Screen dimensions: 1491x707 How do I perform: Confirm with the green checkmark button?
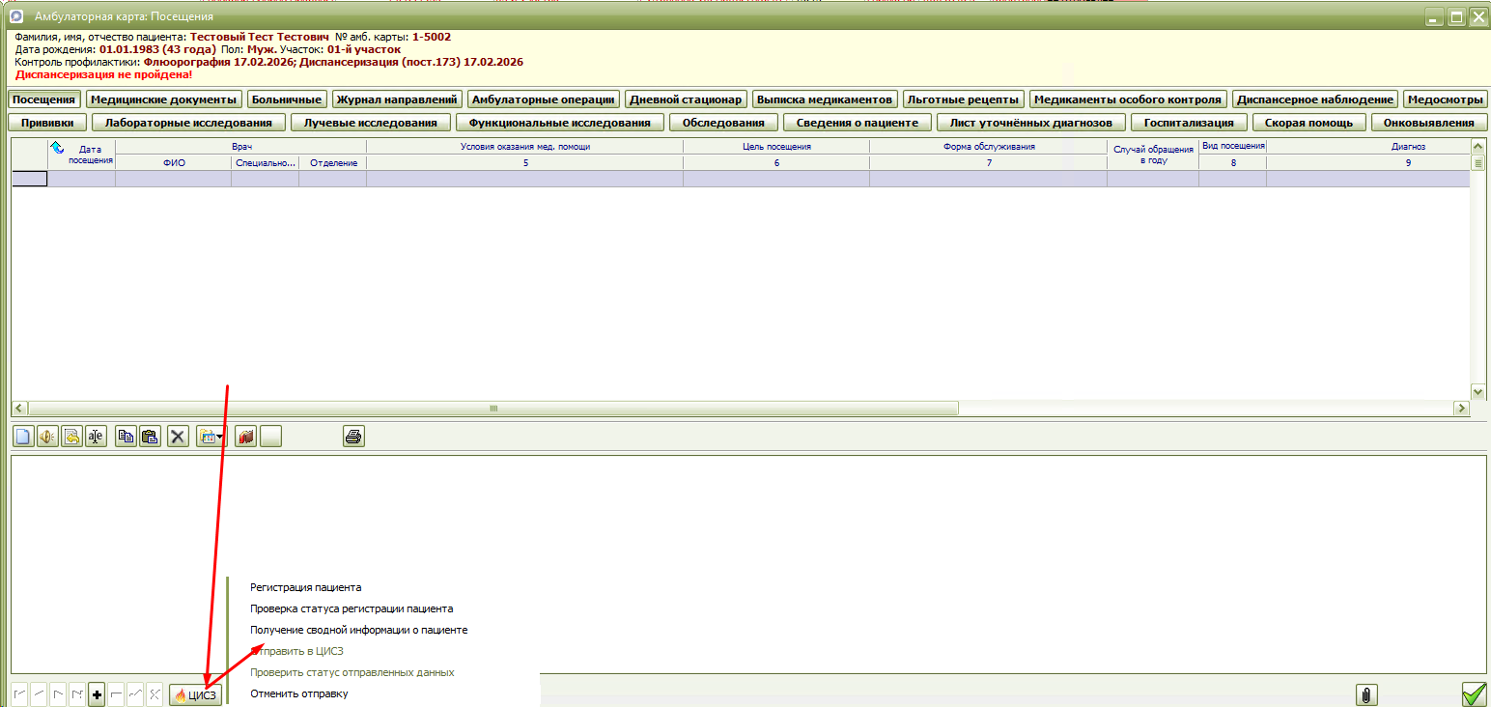point(1474,694)
